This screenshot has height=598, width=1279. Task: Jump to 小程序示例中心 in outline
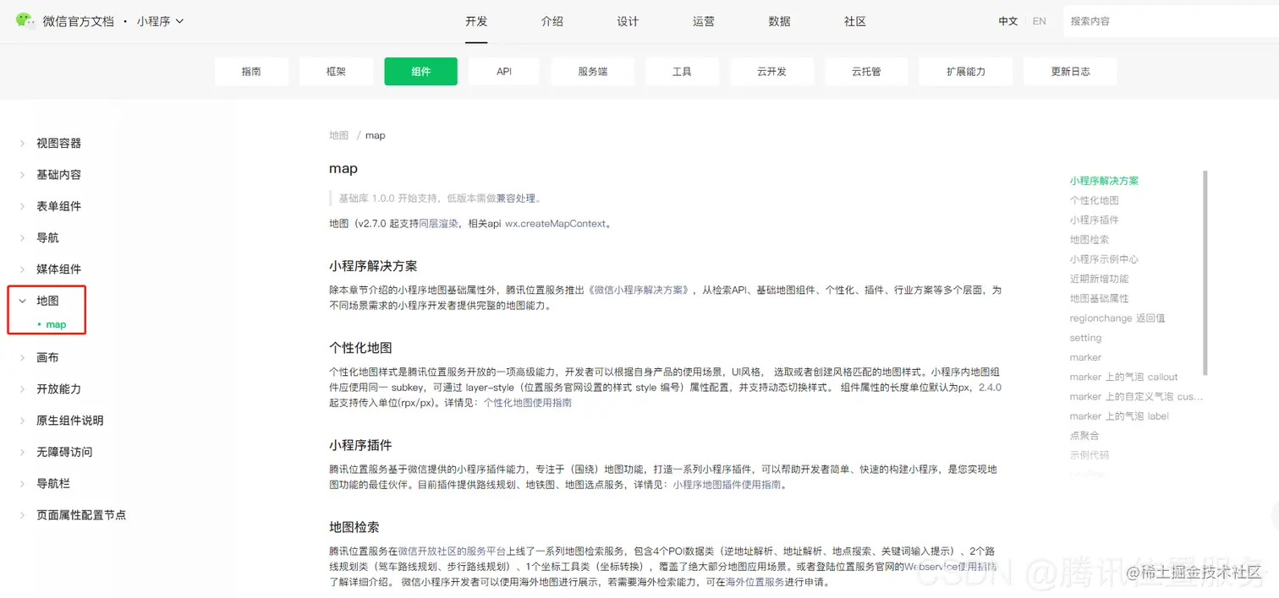click(x=1104, y=259)
